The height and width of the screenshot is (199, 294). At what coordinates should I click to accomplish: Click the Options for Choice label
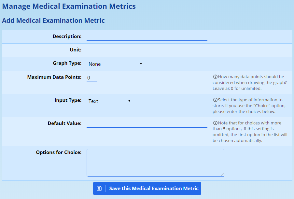pyautogui.click(x=59, y=152)
